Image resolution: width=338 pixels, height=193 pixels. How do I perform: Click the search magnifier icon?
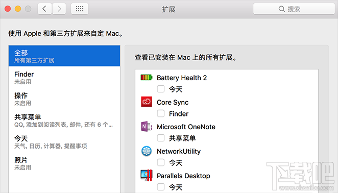[x=281, y=9]
